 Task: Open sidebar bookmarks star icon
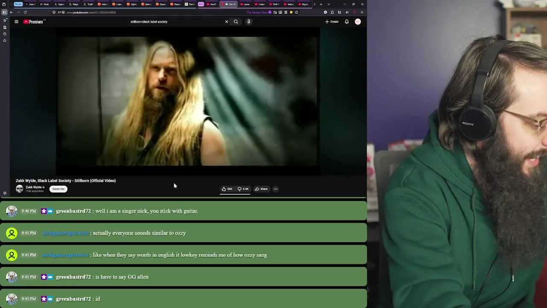(x=5, y=41)
